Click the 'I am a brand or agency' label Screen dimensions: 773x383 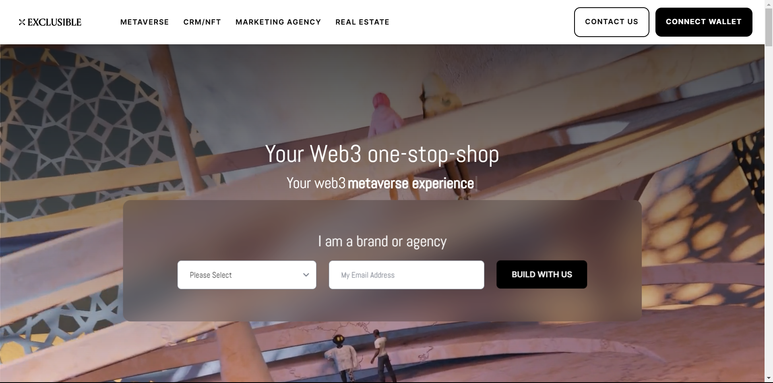click(x=382, y=241)
